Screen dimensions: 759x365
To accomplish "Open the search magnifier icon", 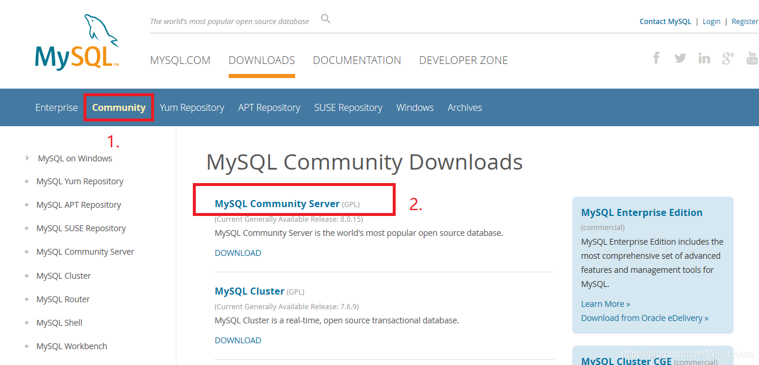I will pos(326,19).
